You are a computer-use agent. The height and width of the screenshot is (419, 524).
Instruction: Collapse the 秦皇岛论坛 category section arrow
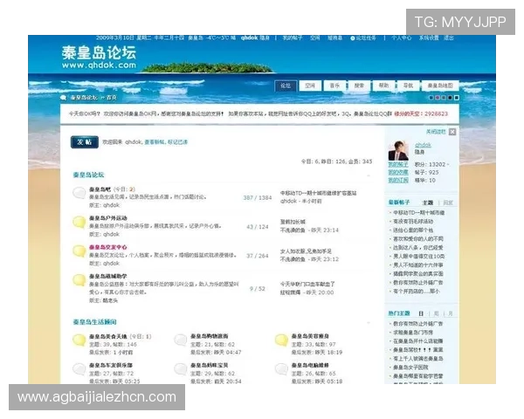369,175
